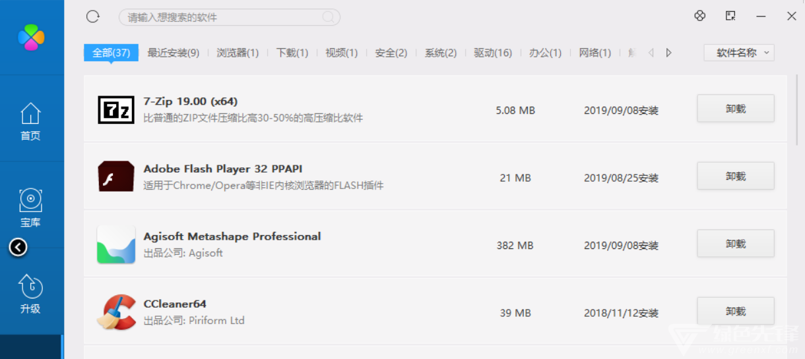Click the colorful clover app logo
Image resolution: width=805 pixels, height=359 pixels.
(x=31, y=37)
